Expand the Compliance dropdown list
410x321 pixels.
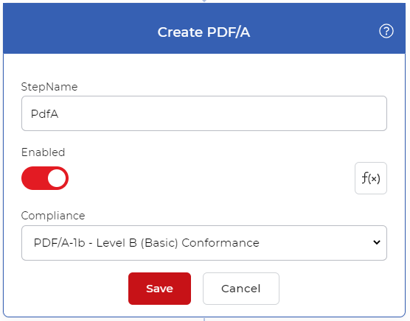pyautogui.click(x=204, y=243)
